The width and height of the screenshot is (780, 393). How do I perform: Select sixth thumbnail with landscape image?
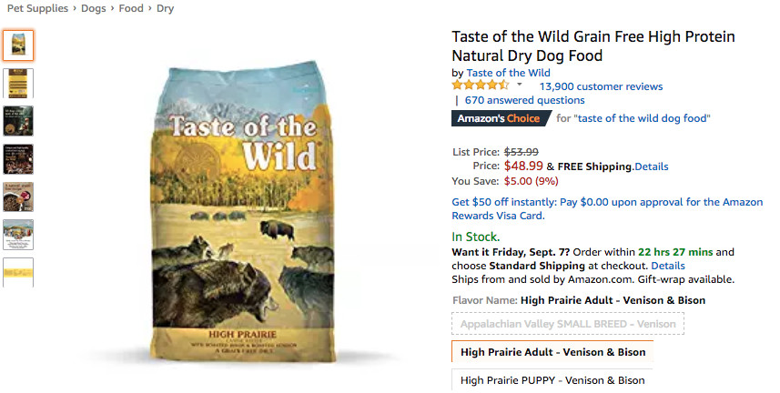click(18, 235)
